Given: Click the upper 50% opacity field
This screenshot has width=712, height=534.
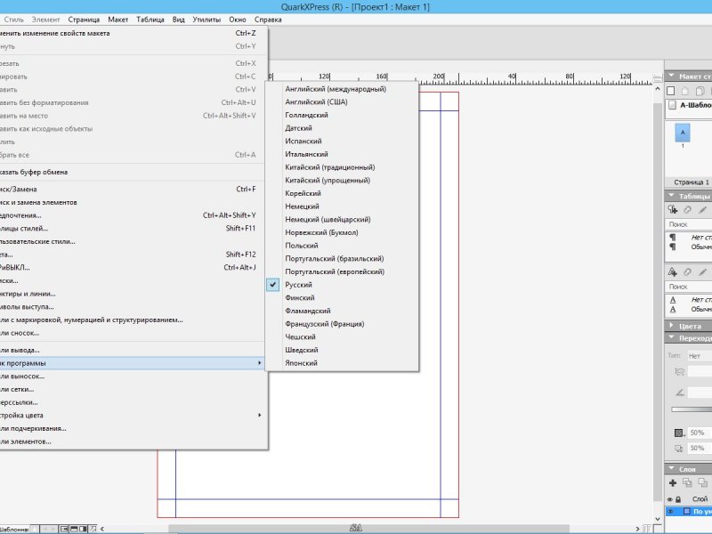Looking at the screenshot, I should (700, 433).
